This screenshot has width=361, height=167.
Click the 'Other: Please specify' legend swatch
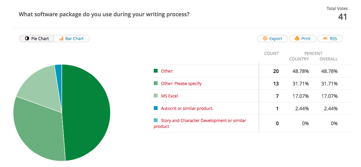156,83
